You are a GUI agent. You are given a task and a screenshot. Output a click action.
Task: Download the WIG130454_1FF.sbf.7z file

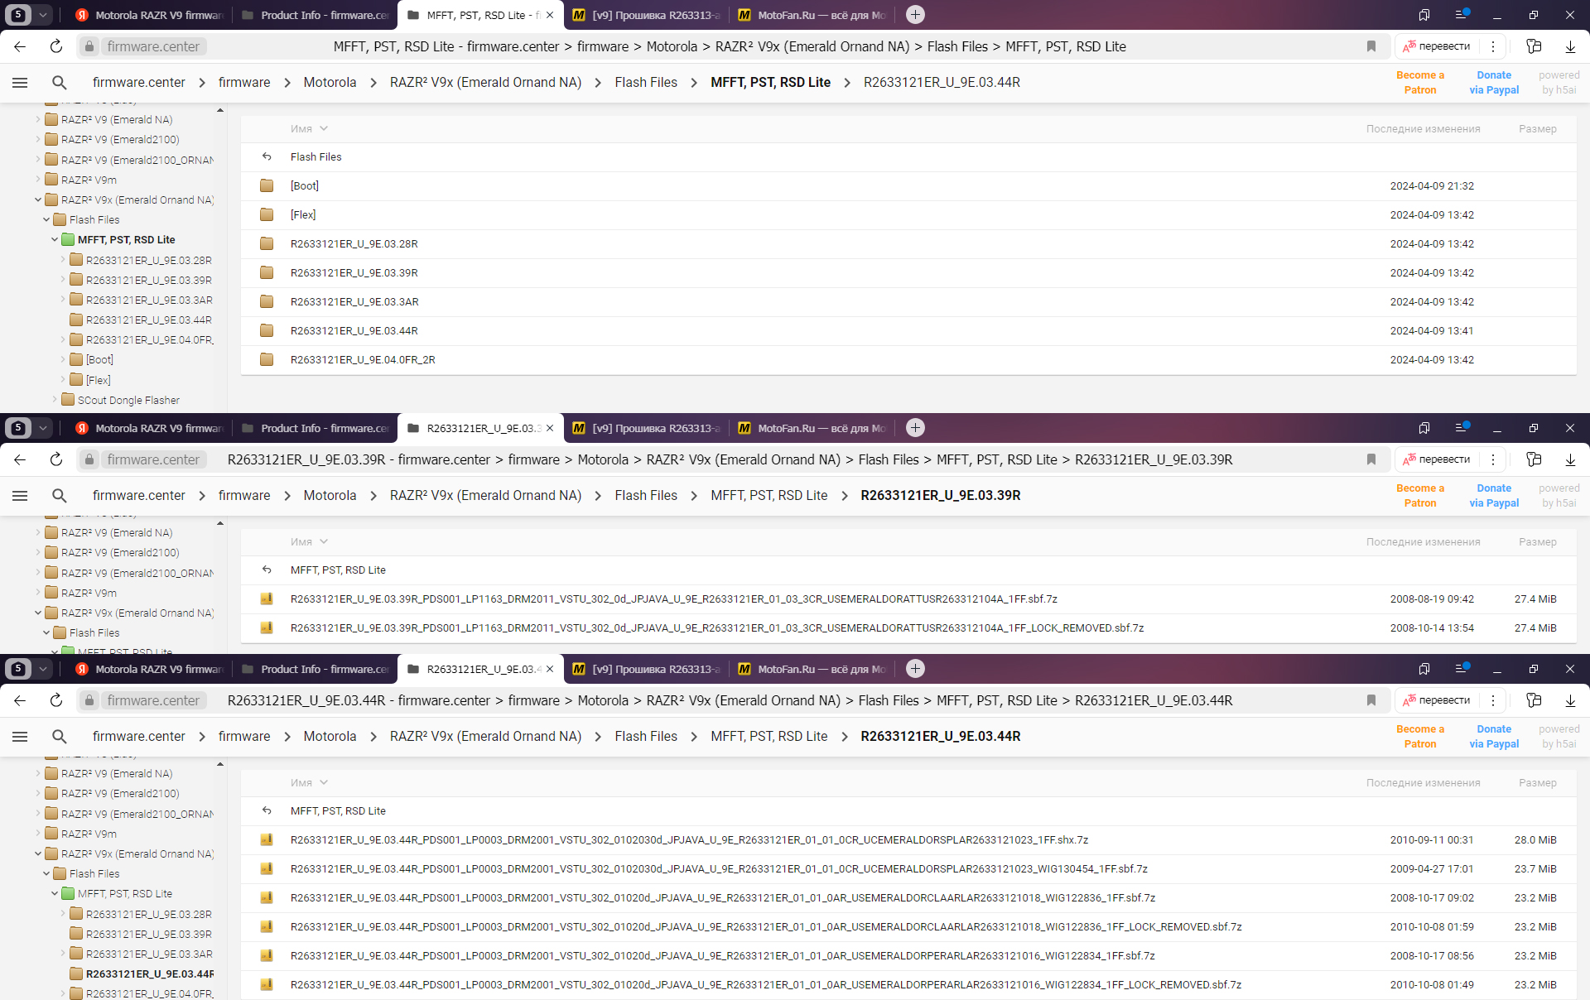pyautogui.click(x=908, y=868)
